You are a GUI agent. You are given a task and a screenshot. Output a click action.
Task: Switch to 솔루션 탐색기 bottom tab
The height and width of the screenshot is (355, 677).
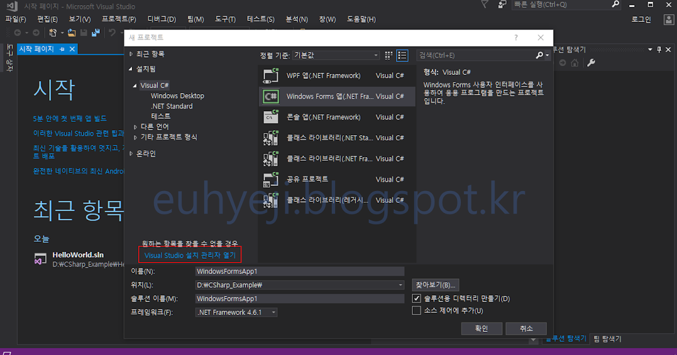pyautogui.click(x=565, y=339)
